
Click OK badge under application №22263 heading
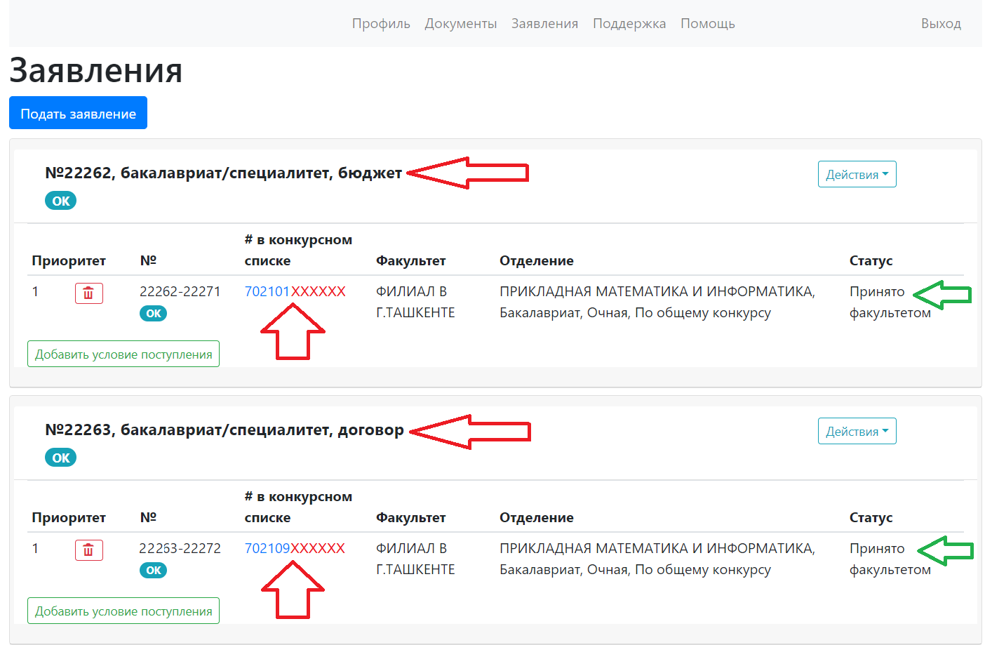[61, 458]
